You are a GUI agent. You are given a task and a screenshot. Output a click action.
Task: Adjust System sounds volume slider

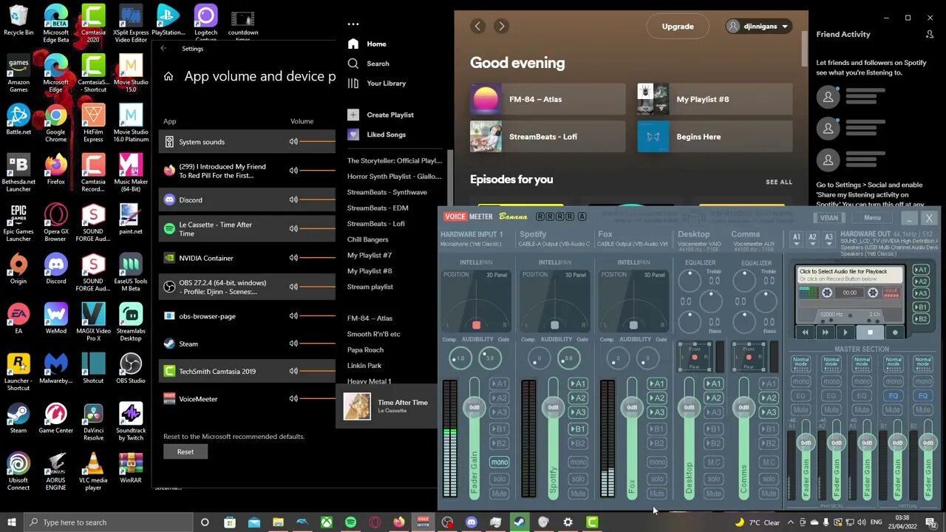[318, 141]
